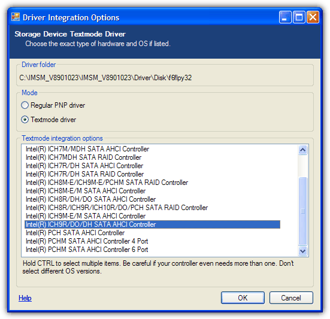Open the Help link

point(25,298)
